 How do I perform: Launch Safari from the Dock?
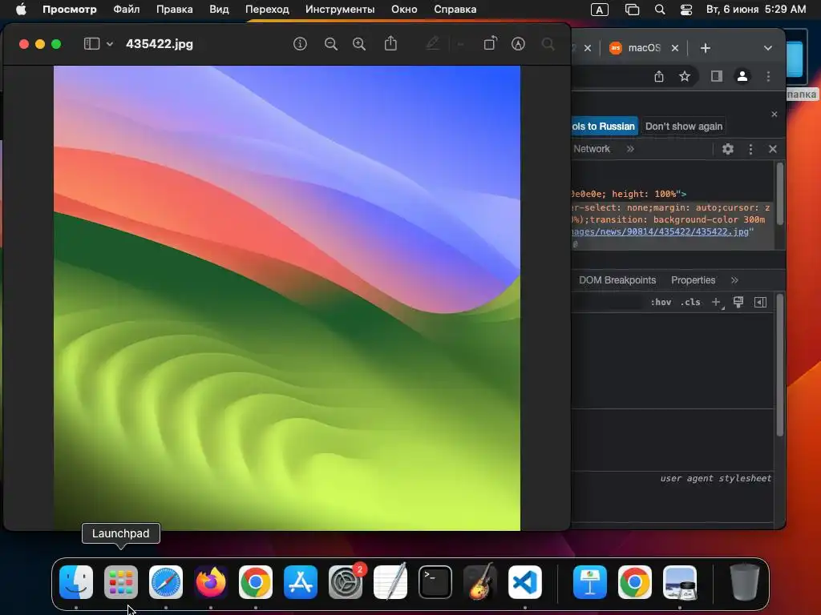(166, 582)
